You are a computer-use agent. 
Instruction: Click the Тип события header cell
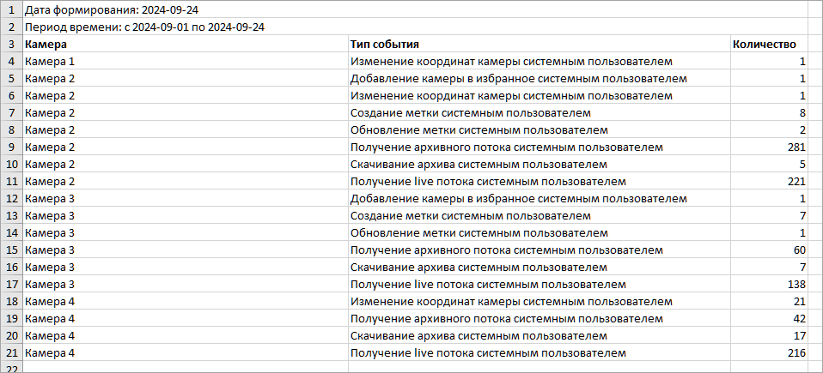coord(385,44)
